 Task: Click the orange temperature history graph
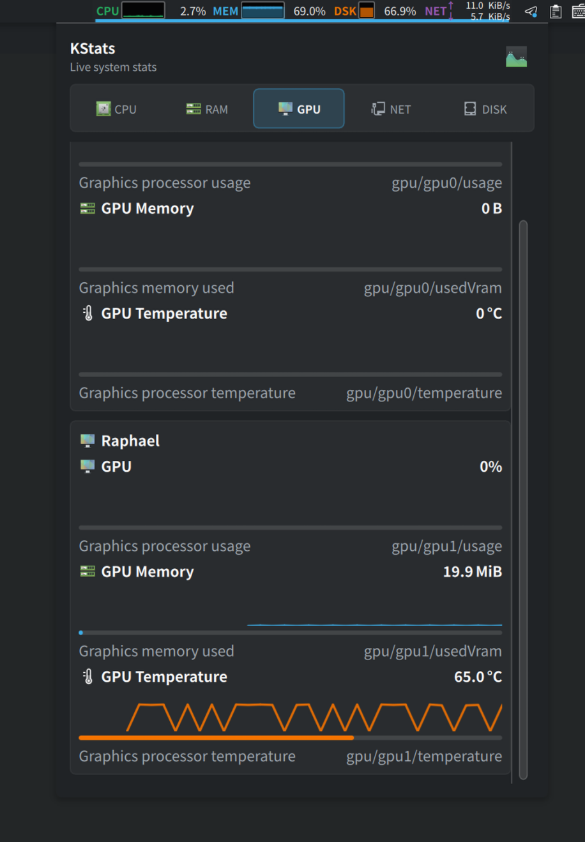pos(314,717)
